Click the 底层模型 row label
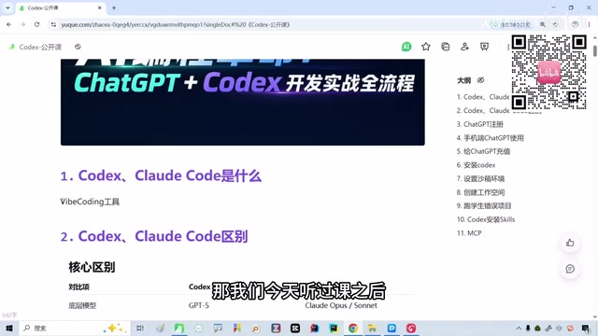This screenshot has height=336, width=598. click(82, 305)
